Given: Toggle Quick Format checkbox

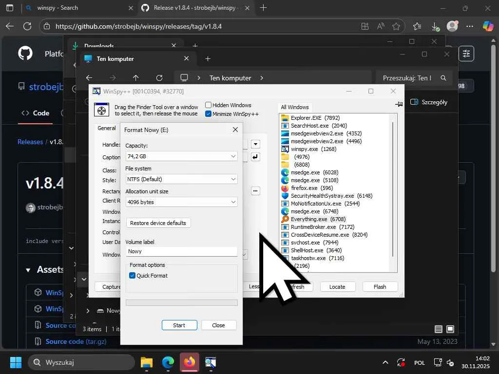Looking at the screenshot, I should pyautogui.click(x=132, y=276).
